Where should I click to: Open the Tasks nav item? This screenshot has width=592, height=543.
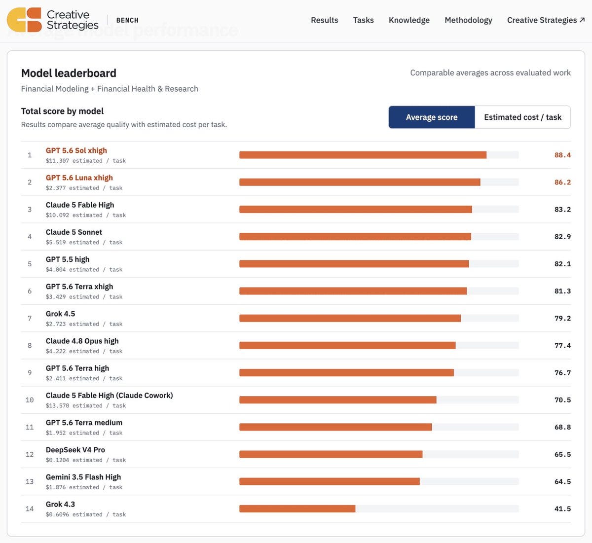point(363,20)
